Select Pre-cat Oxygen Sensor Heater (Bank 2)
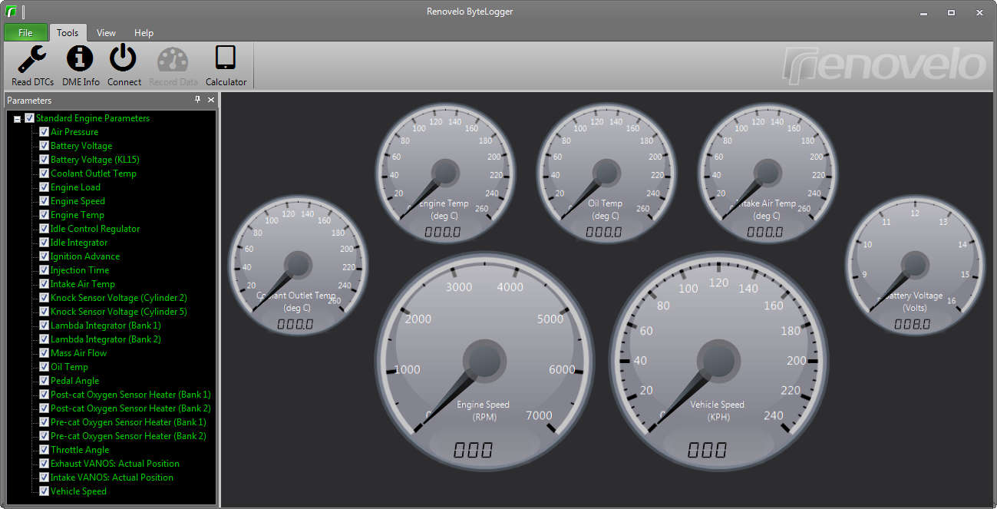 (x=128, y=436)
